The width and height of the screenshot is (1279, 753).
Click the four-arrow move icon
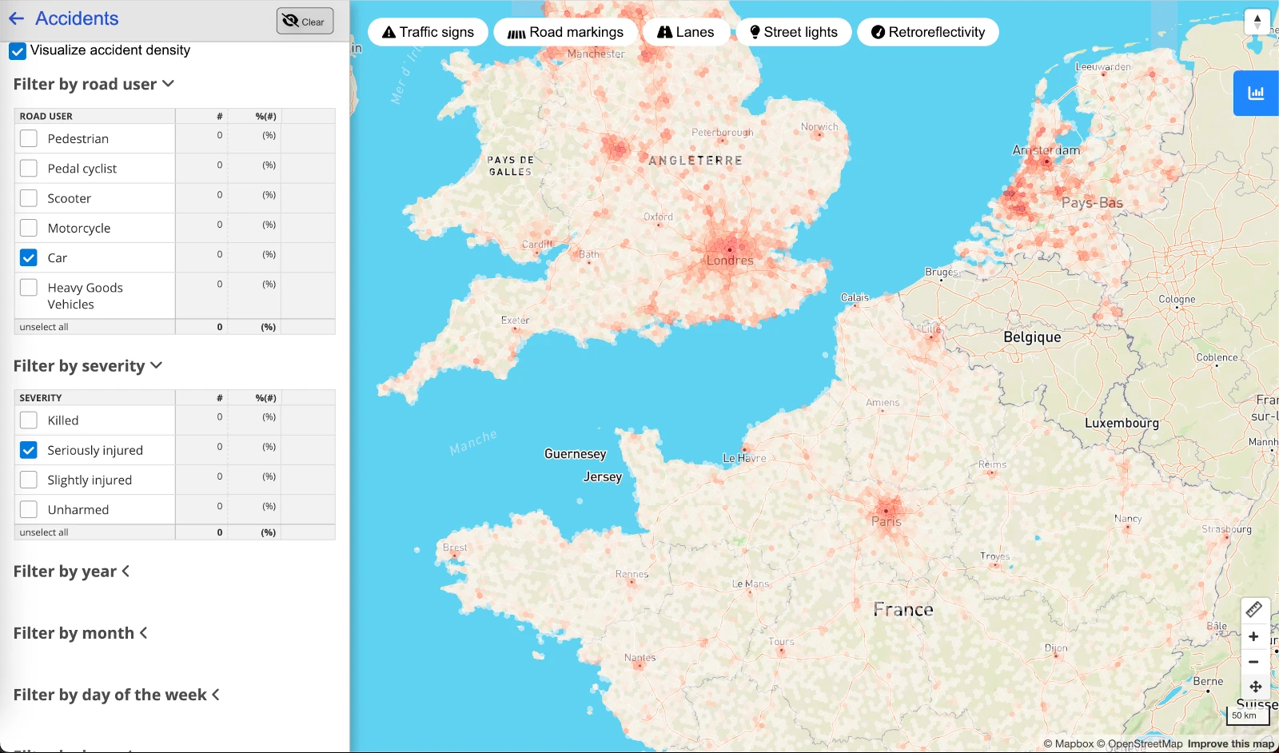point(1255,687)
